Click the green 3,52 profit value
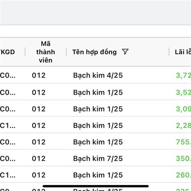The image size is (191, 191). click(x=183, y=92)
